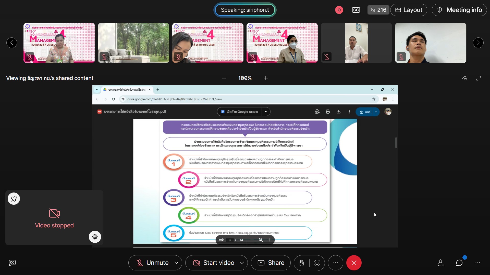This screenshot has height=275, width=490.
Task: Open the annotate pen tool
Action: coord(465,78)
